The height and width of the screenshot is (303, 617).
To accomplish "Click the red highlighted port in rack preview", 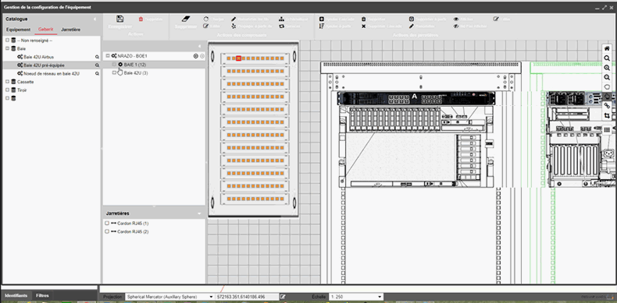I will tap(238, 58).
